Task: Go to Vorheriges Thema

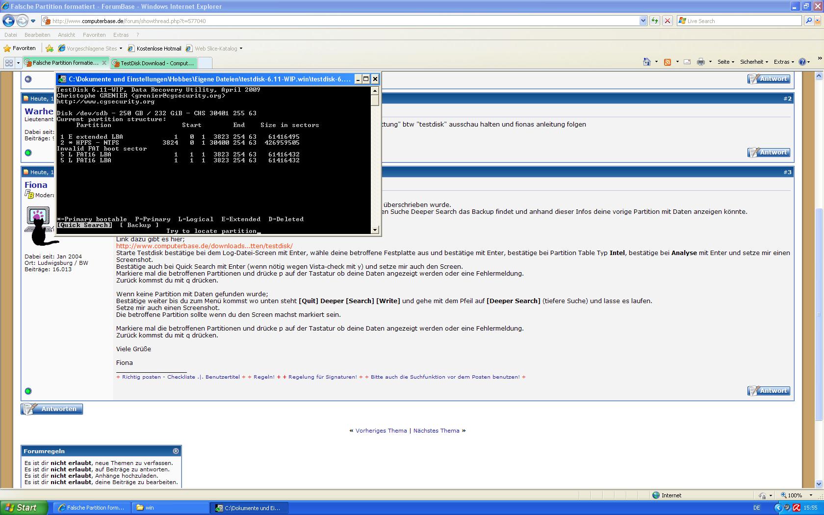Action: [381, 431]
